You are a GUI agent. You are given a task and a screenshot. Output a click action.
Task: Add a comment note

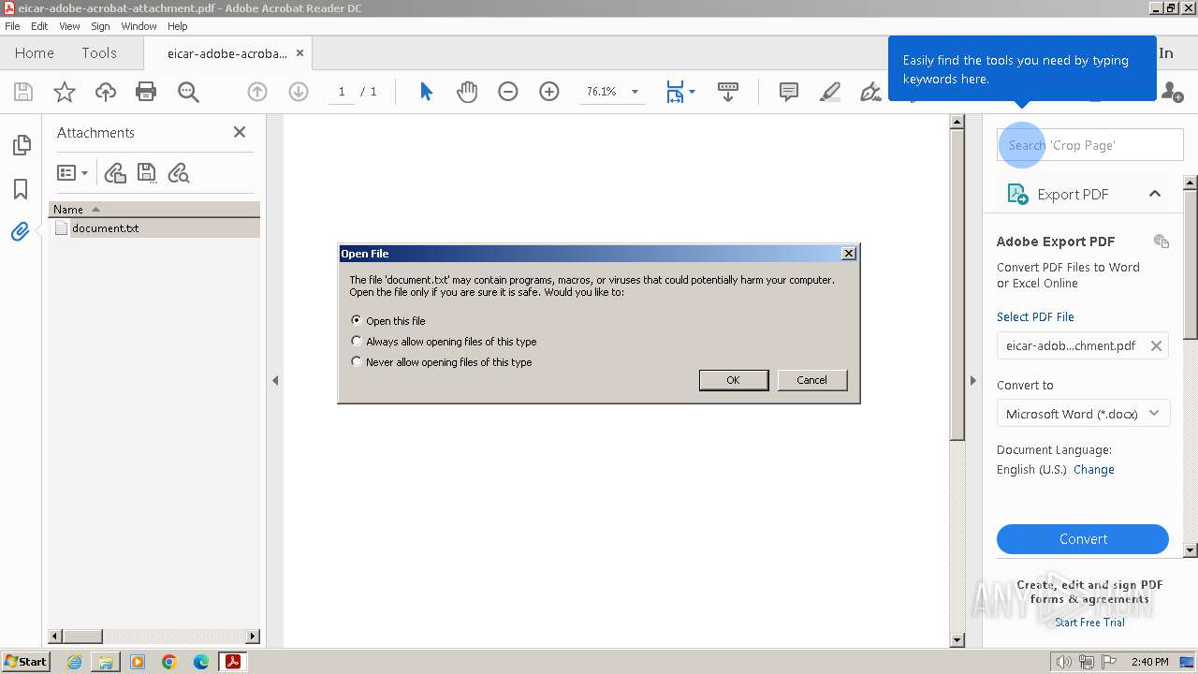(789, 92)
